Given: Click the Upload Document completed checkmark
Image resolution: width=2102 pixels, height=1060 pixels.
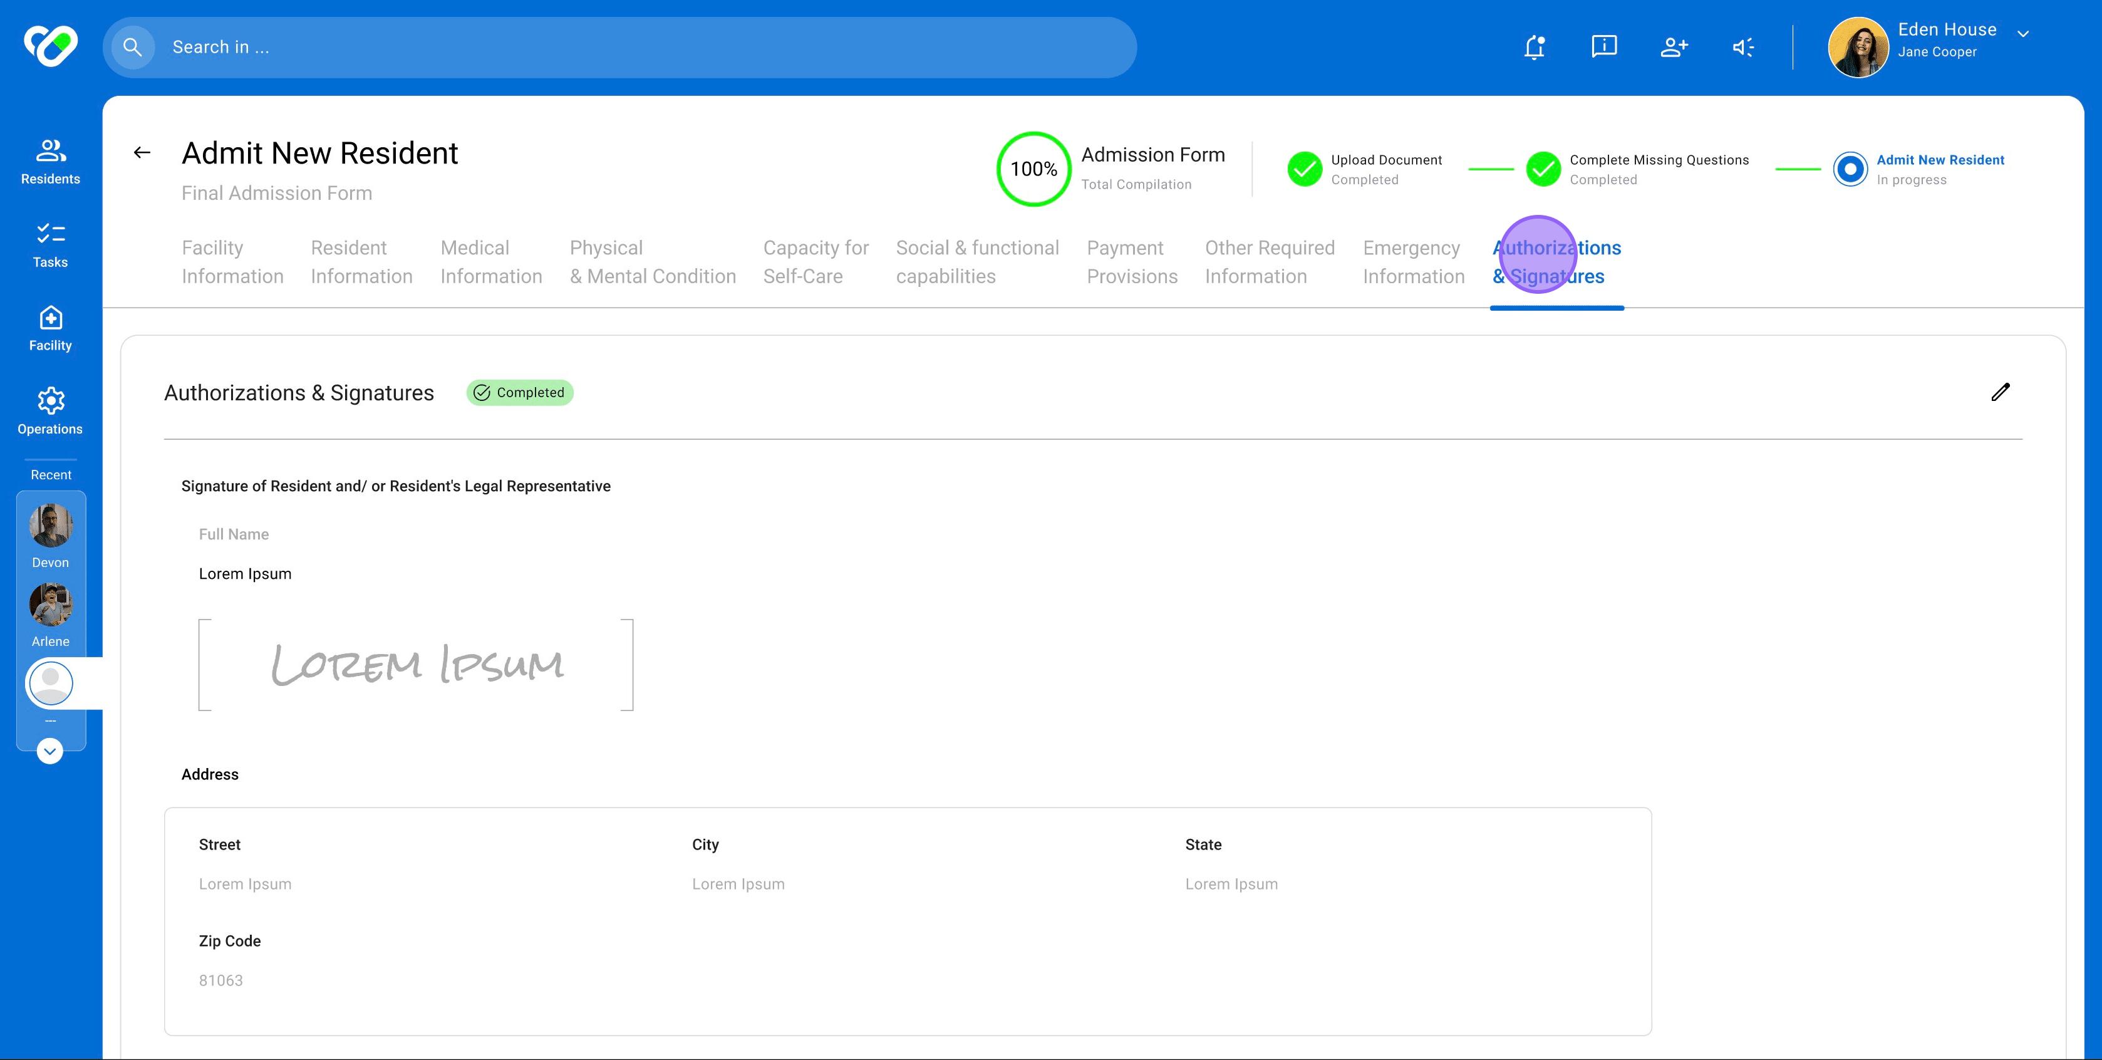Looking at the screenshot, I should click(x=1304, y=169).
